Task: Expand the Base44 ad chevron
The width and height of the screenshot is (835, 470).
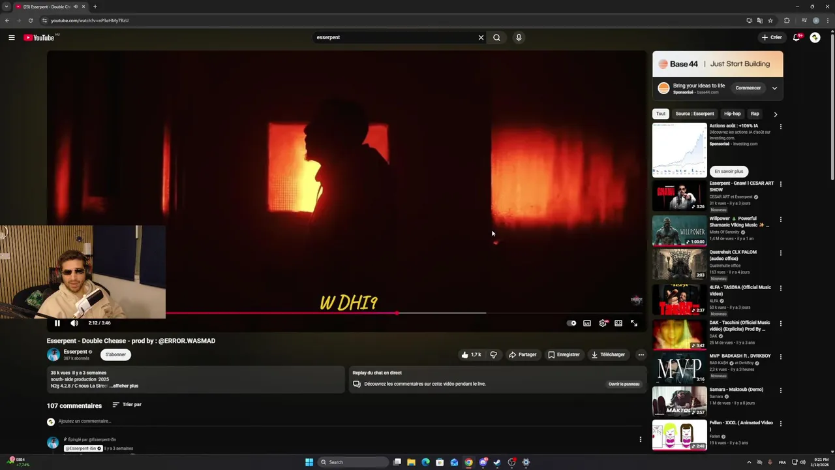Action: [x=774, y=88]
